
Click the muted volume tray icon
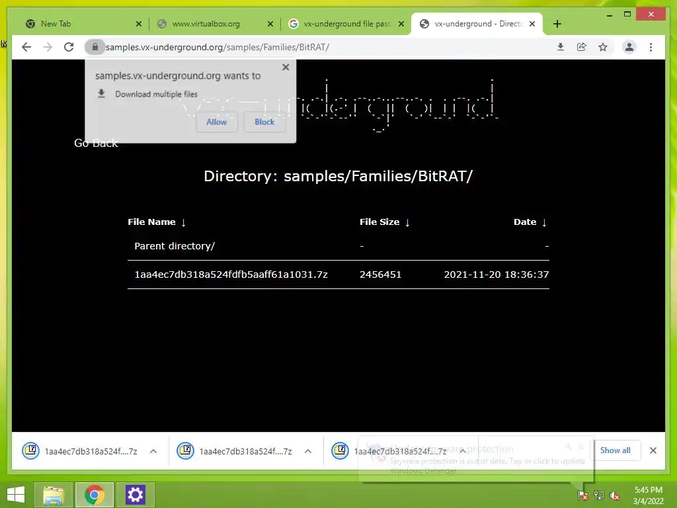[x=615, y=495]
